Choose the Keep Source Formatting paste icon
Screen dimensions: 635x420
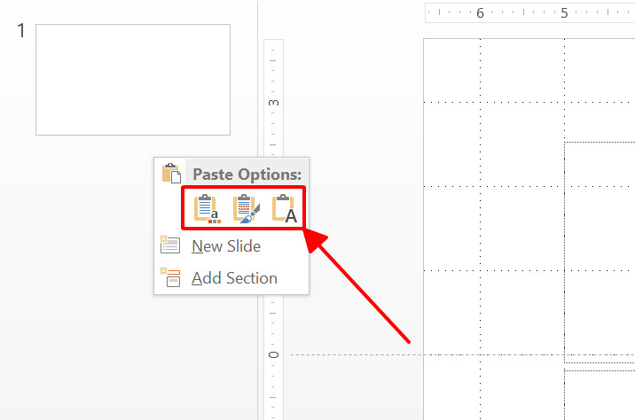click(x=247, y=209)
